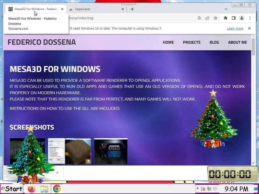259x194 pixels.
Task: Share this page via share icon
Action: 207,18
